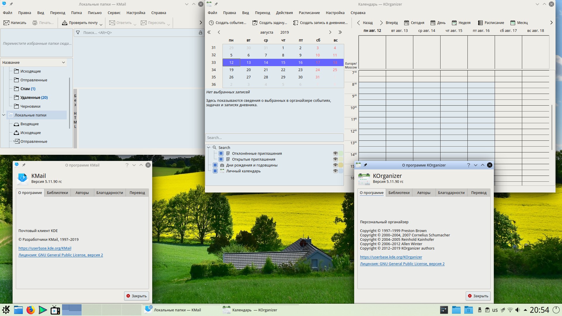Collapse the Search calendar group

coord(209,148)
